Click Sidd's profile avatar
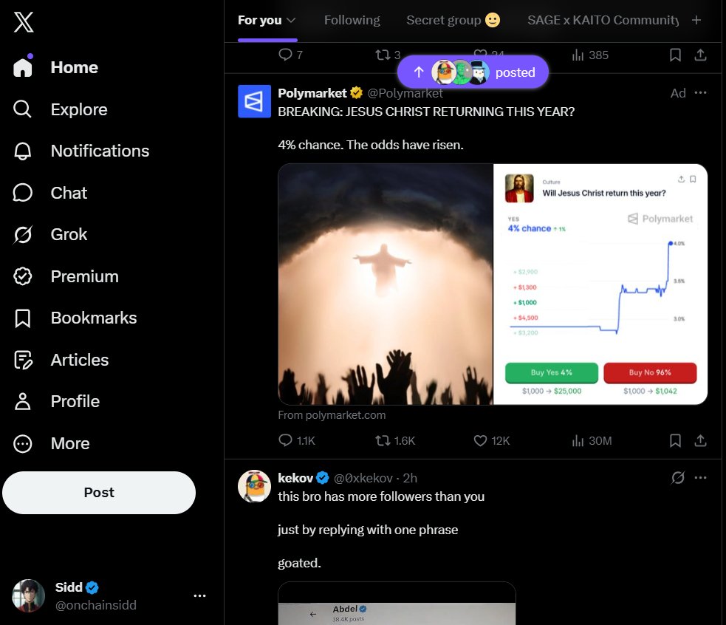Viewport: 726px width, 625px height. coord(28,595)
